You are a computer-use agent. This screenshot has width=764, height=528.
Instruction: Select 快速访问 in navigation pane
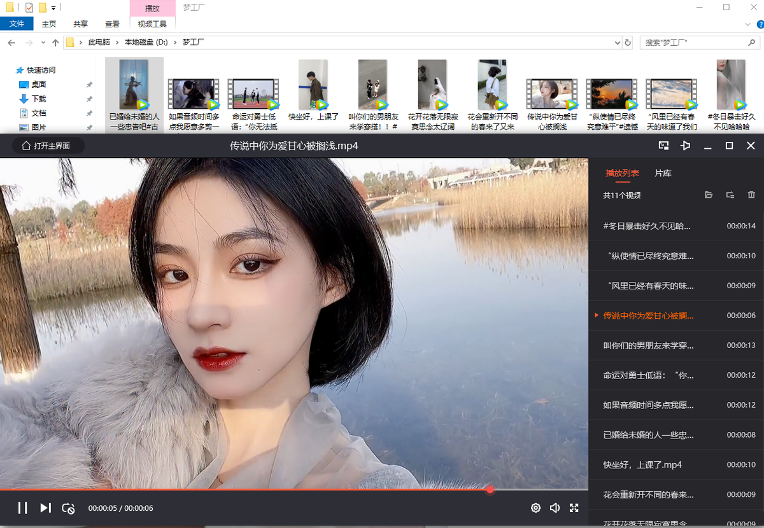(x=41, y=71)
